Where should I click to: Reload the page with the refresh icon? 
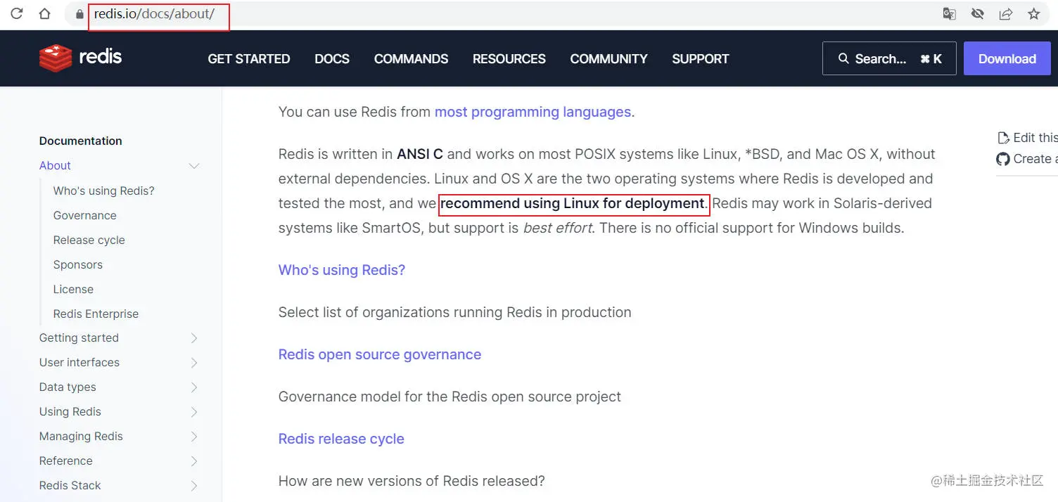pos(17,13)
